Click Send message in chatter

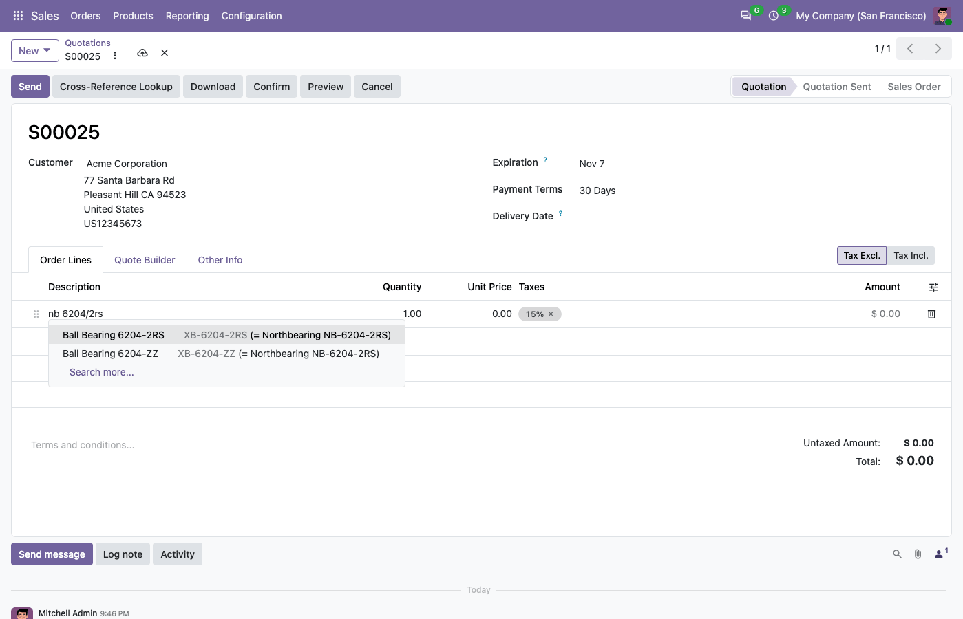52,554
